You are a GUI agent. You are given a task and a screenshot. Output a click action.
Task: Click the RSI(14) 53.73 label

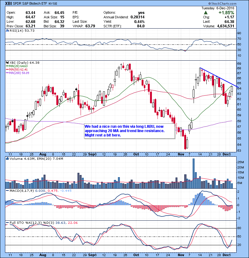[x=22, y=30]
